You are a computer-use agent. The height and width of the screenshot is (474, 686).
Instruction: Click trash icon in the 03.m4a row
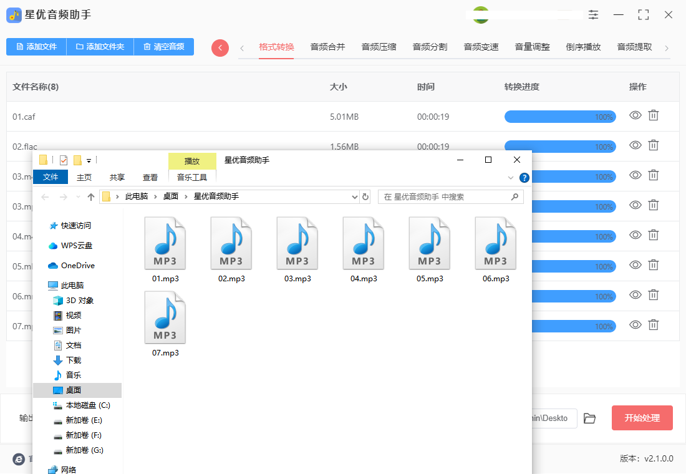[653, 175]
